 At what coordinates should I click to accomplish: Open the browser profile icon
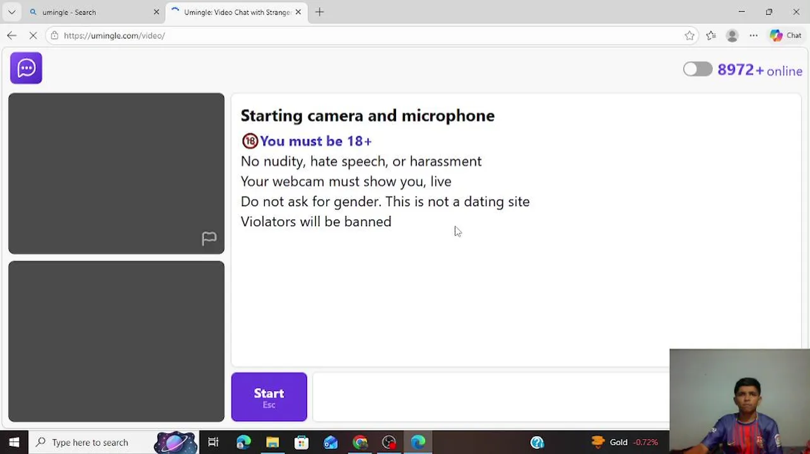coord(732,36)
